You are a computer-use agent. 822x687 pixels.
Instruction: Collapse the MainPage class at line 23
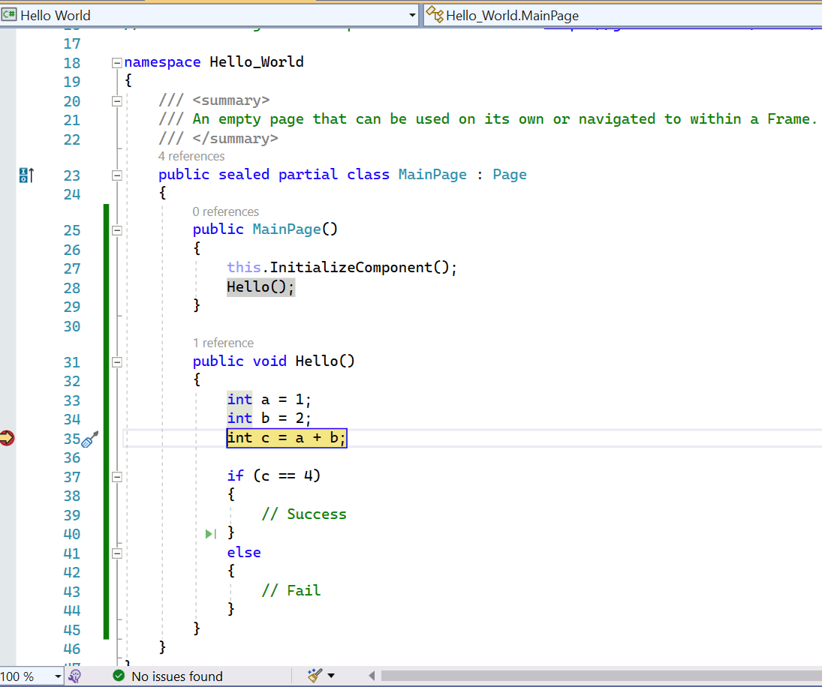click(x=116, y=175)
